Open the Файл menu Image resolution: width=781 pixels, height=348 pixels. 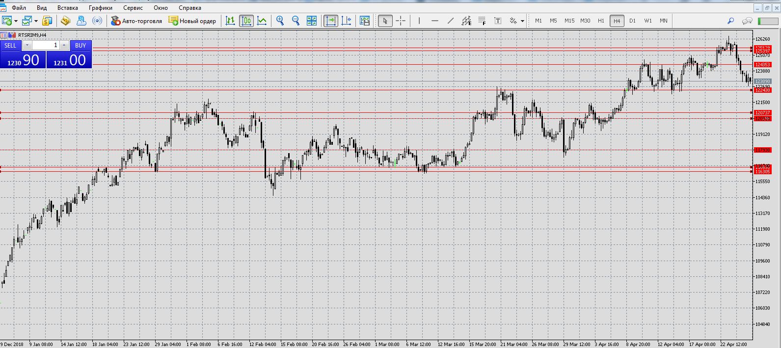[x=19, y=8]
